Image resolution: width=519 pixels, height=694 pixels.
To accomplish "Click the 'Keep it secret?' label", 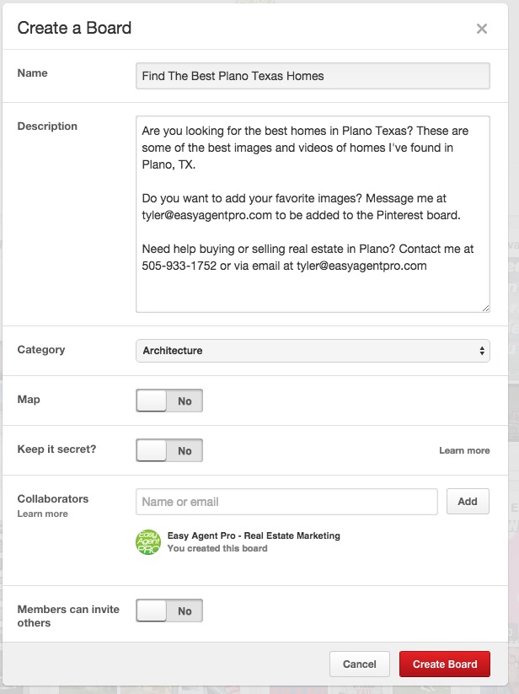I will [56, 449].
